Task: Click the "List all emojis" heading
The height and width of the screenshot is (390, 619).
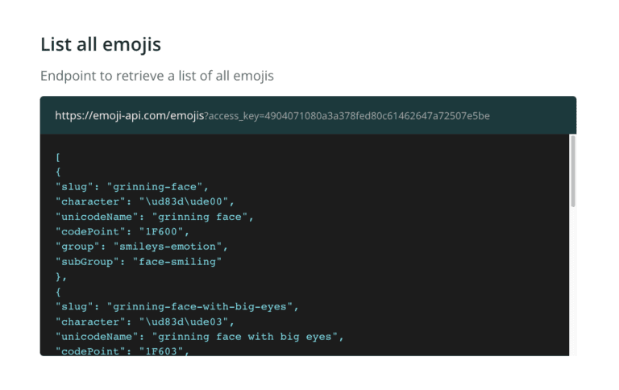Action: coord(101,44)
